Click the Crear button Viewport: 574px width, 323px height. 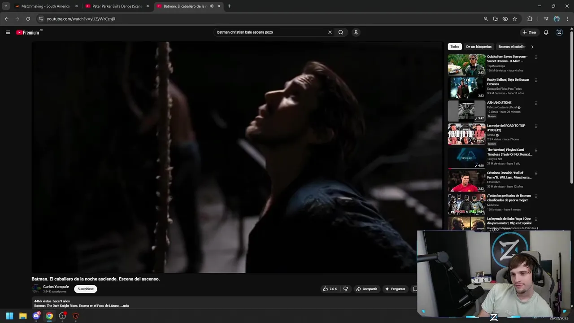[529, 32]
